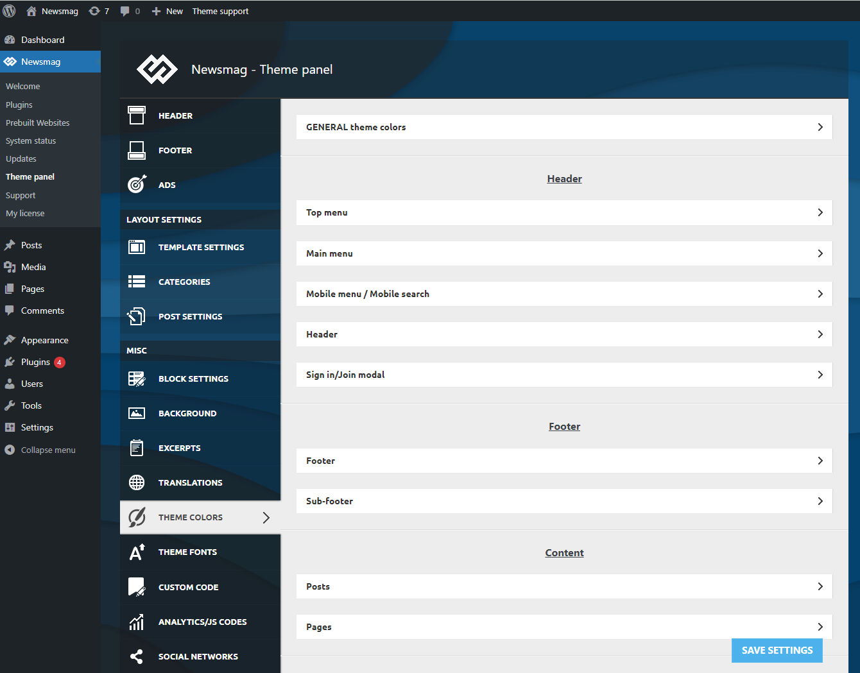860x673 pixels.
Task: Click the Block Settings icon
Action: pos(137,379)
